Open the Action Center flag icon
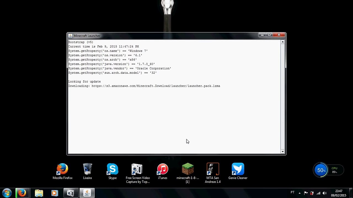353x198 pixels. [x=306, y=193]
